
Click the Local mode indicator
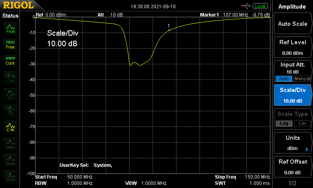260,6
